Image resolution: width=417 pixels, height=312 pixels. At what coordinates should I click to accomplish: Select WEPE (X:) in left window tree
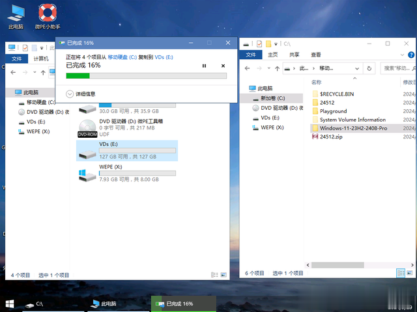pos(34,131)
